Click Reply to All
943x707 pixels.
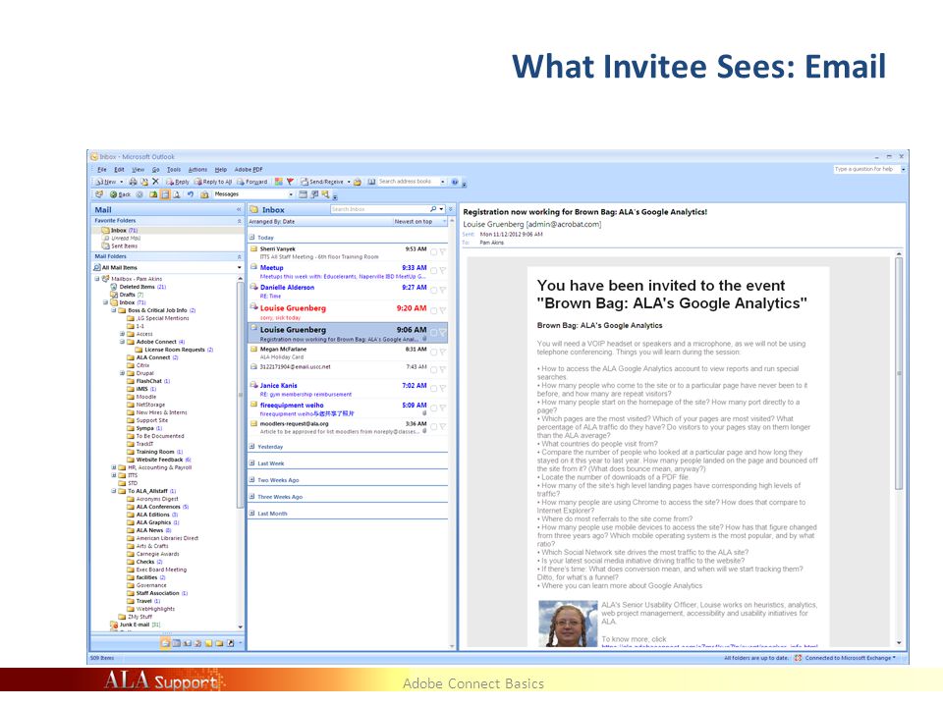213,182
